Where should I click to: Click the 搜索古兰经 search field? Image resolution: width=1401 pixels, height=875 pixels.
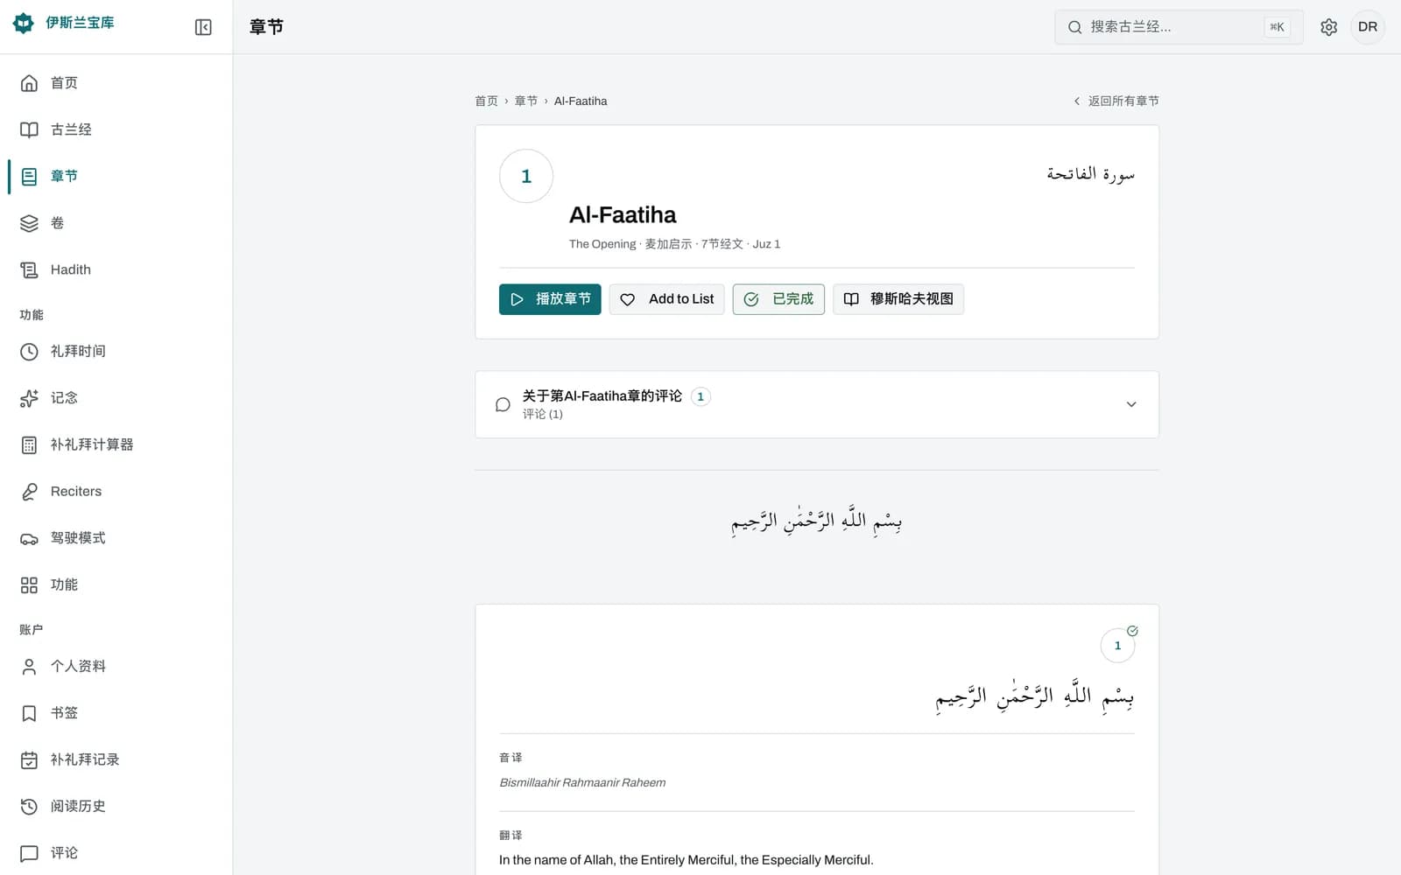1179,27
